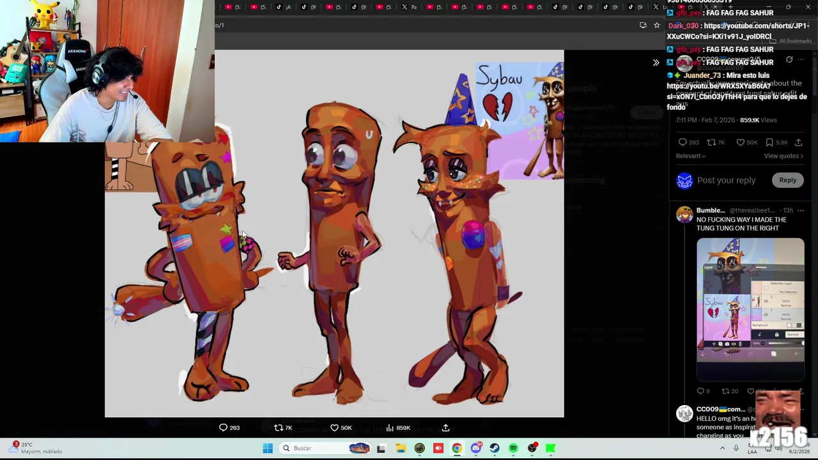Open the CC009 commenter name link
The width and height of the screenshot is (818, 460).
(721, 409)
